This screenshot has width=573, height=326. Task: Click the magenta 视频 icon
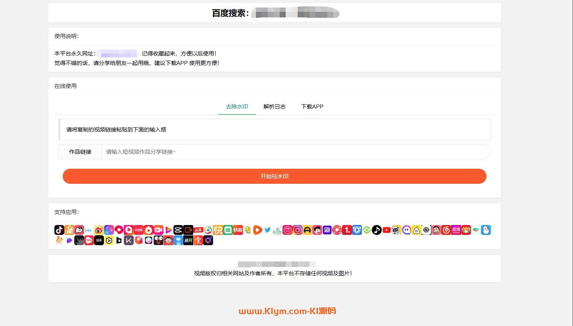456,230
